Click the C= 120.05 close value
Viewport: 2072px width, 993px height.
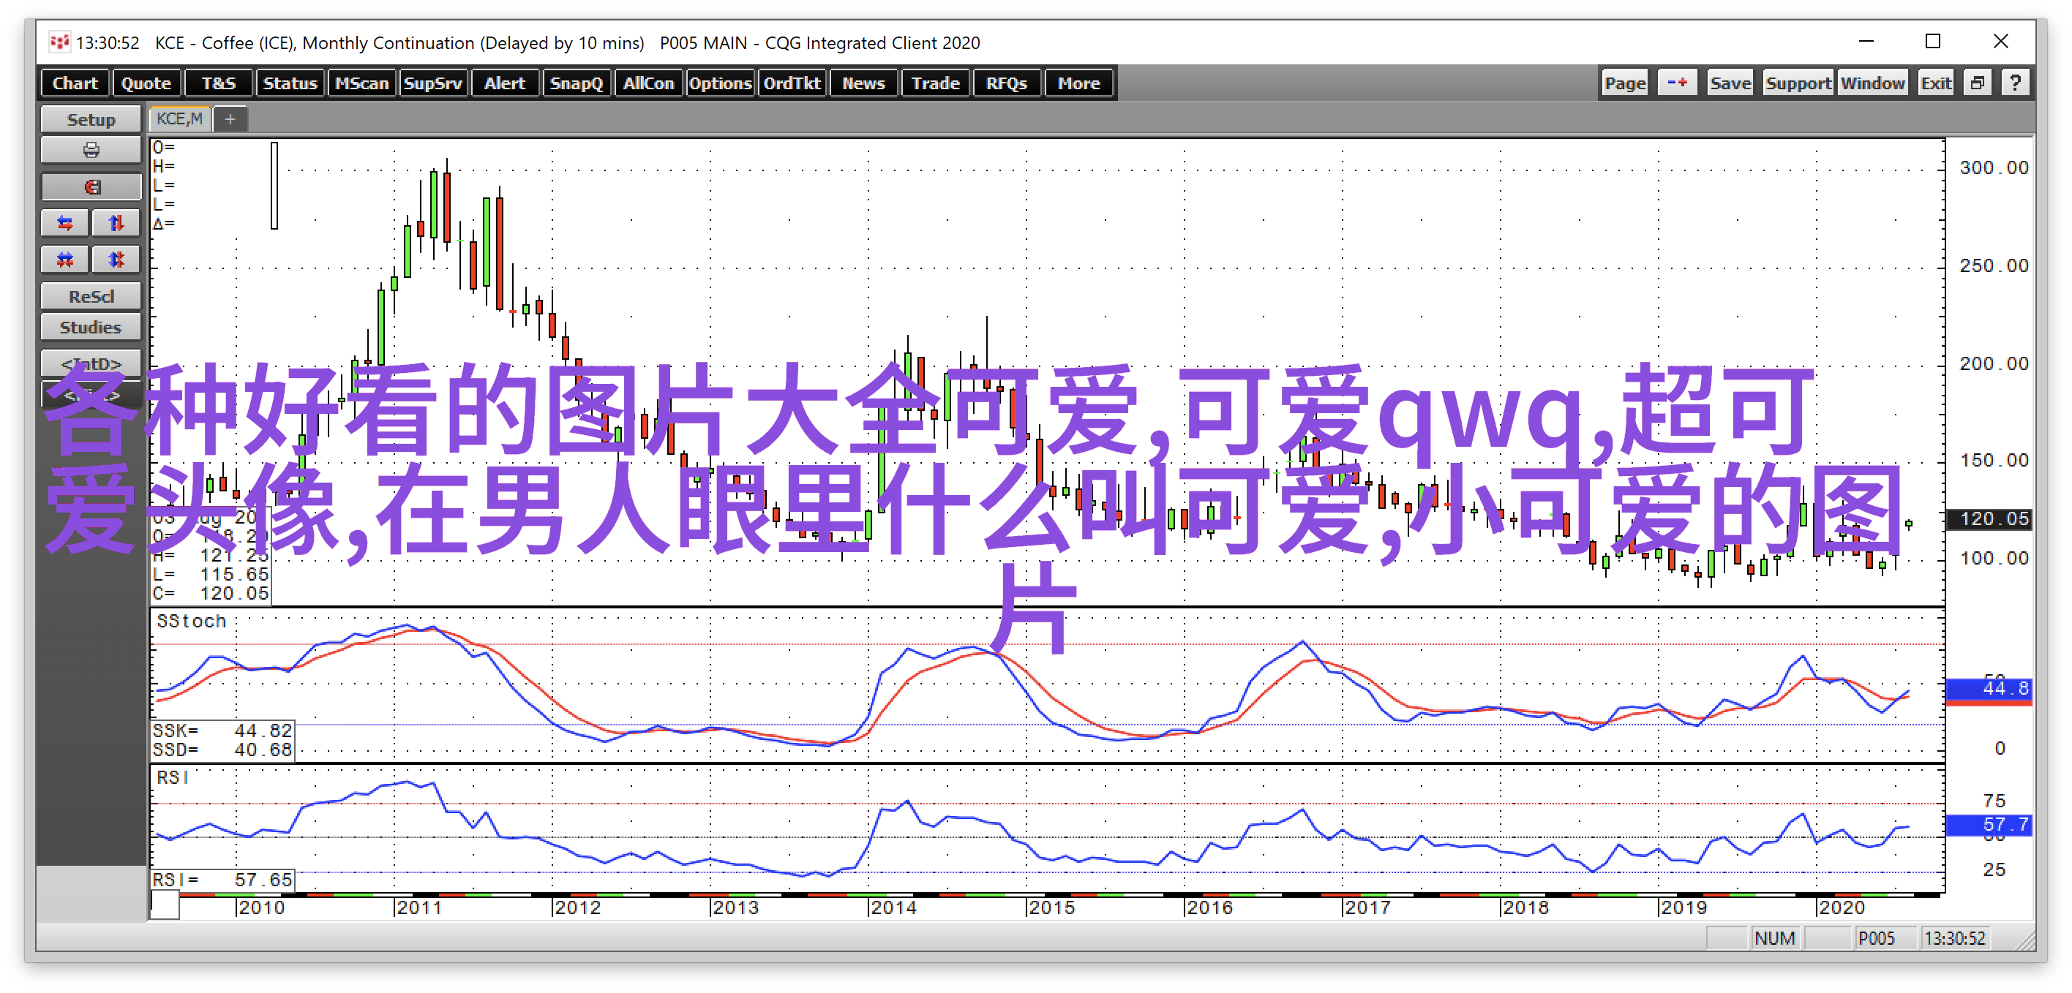(211, 594)
